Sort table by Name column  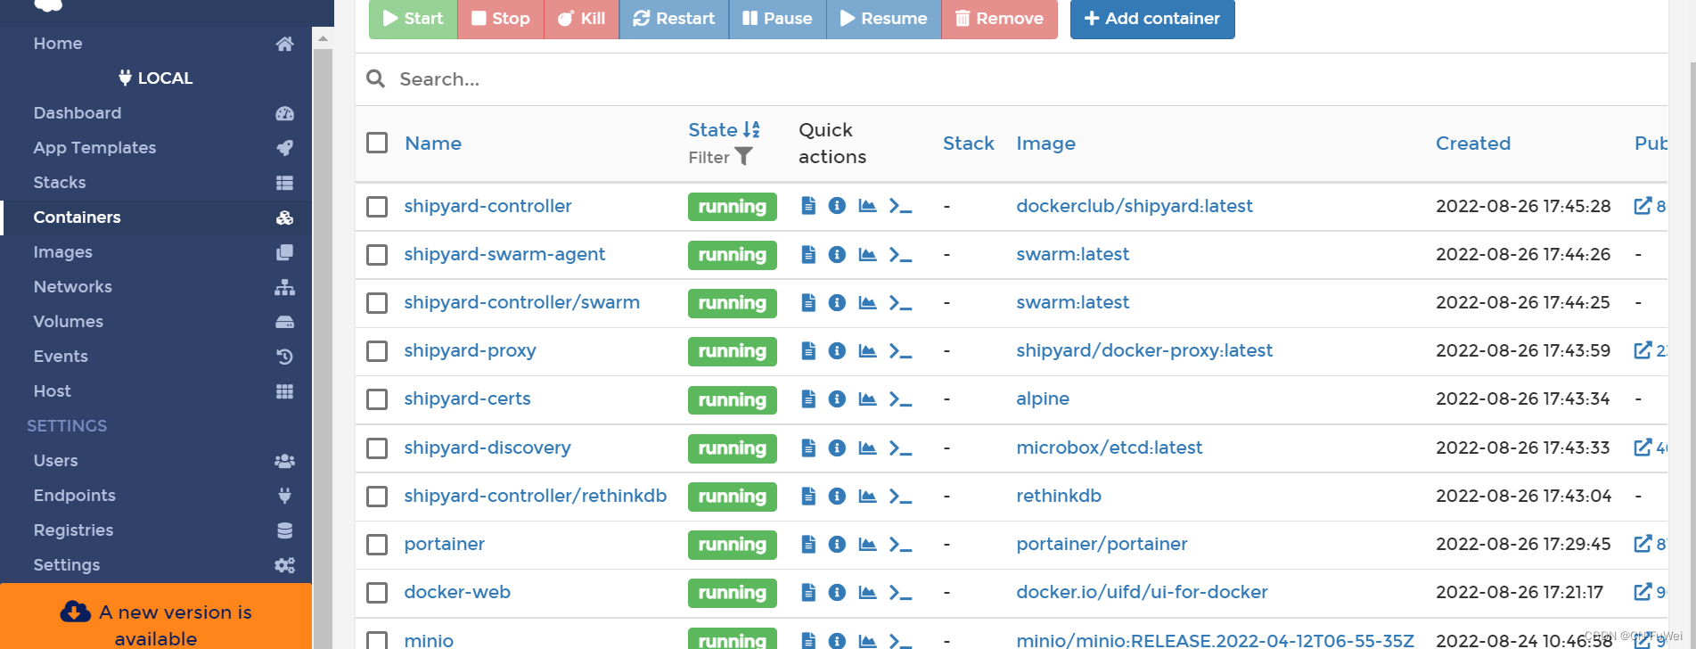(x=433, y=144)
